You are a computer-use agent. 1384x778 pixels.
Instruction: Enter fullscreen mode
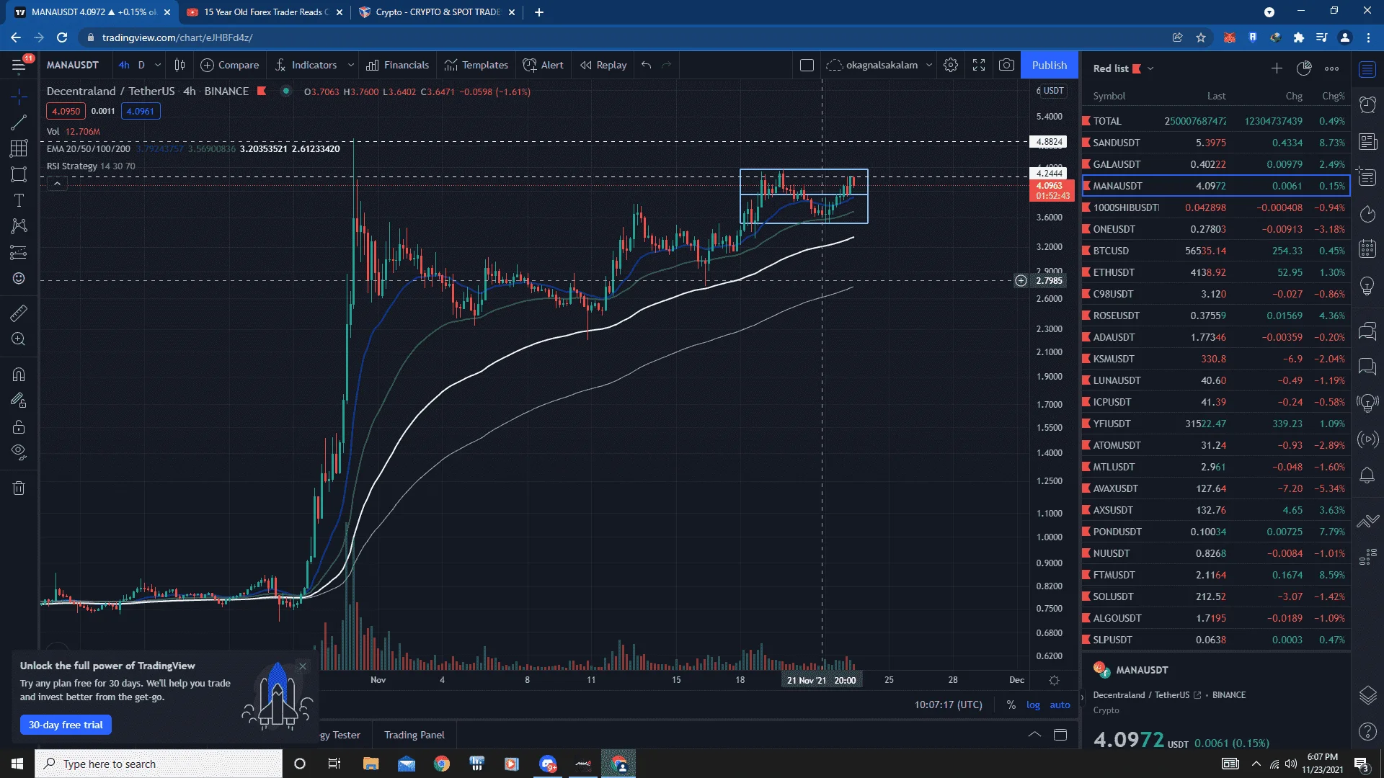[979, 65]
